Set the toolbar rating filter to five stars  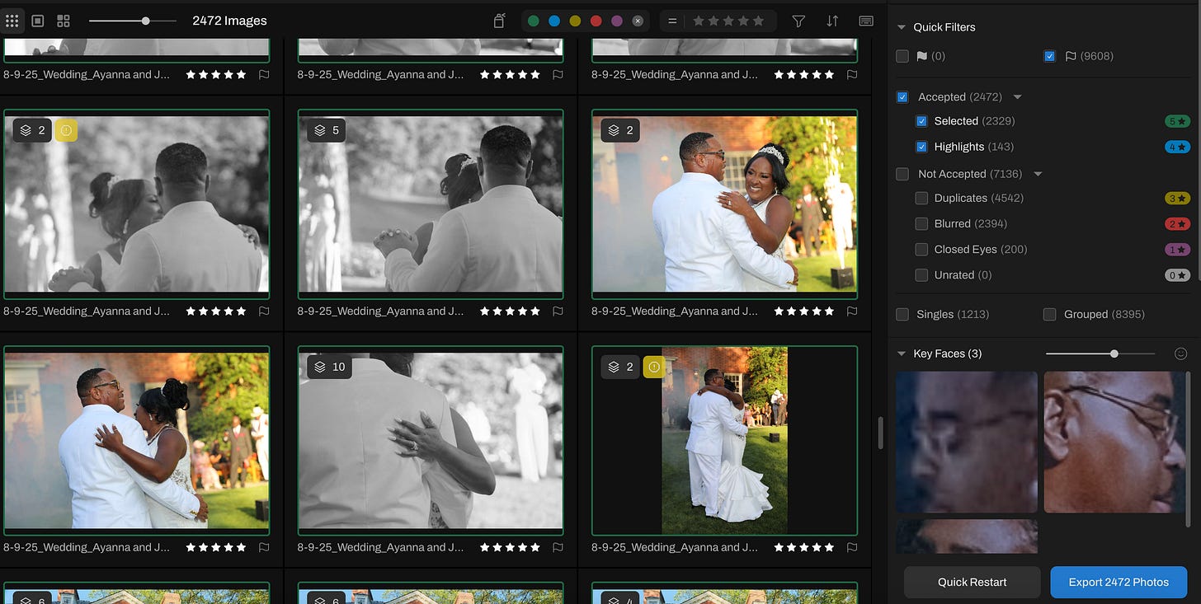click(x=758, y=21)
